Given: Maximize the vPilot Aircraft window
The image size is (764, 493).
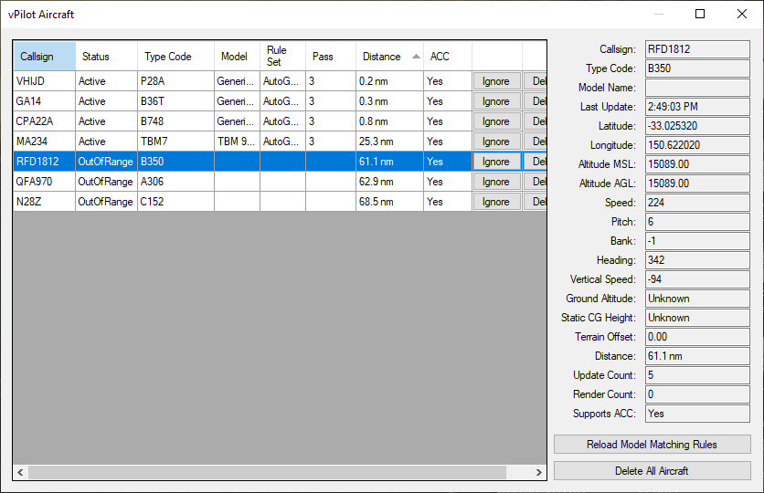Looking at the screenshot, I should pyautogui.click(x=700, y=14).
